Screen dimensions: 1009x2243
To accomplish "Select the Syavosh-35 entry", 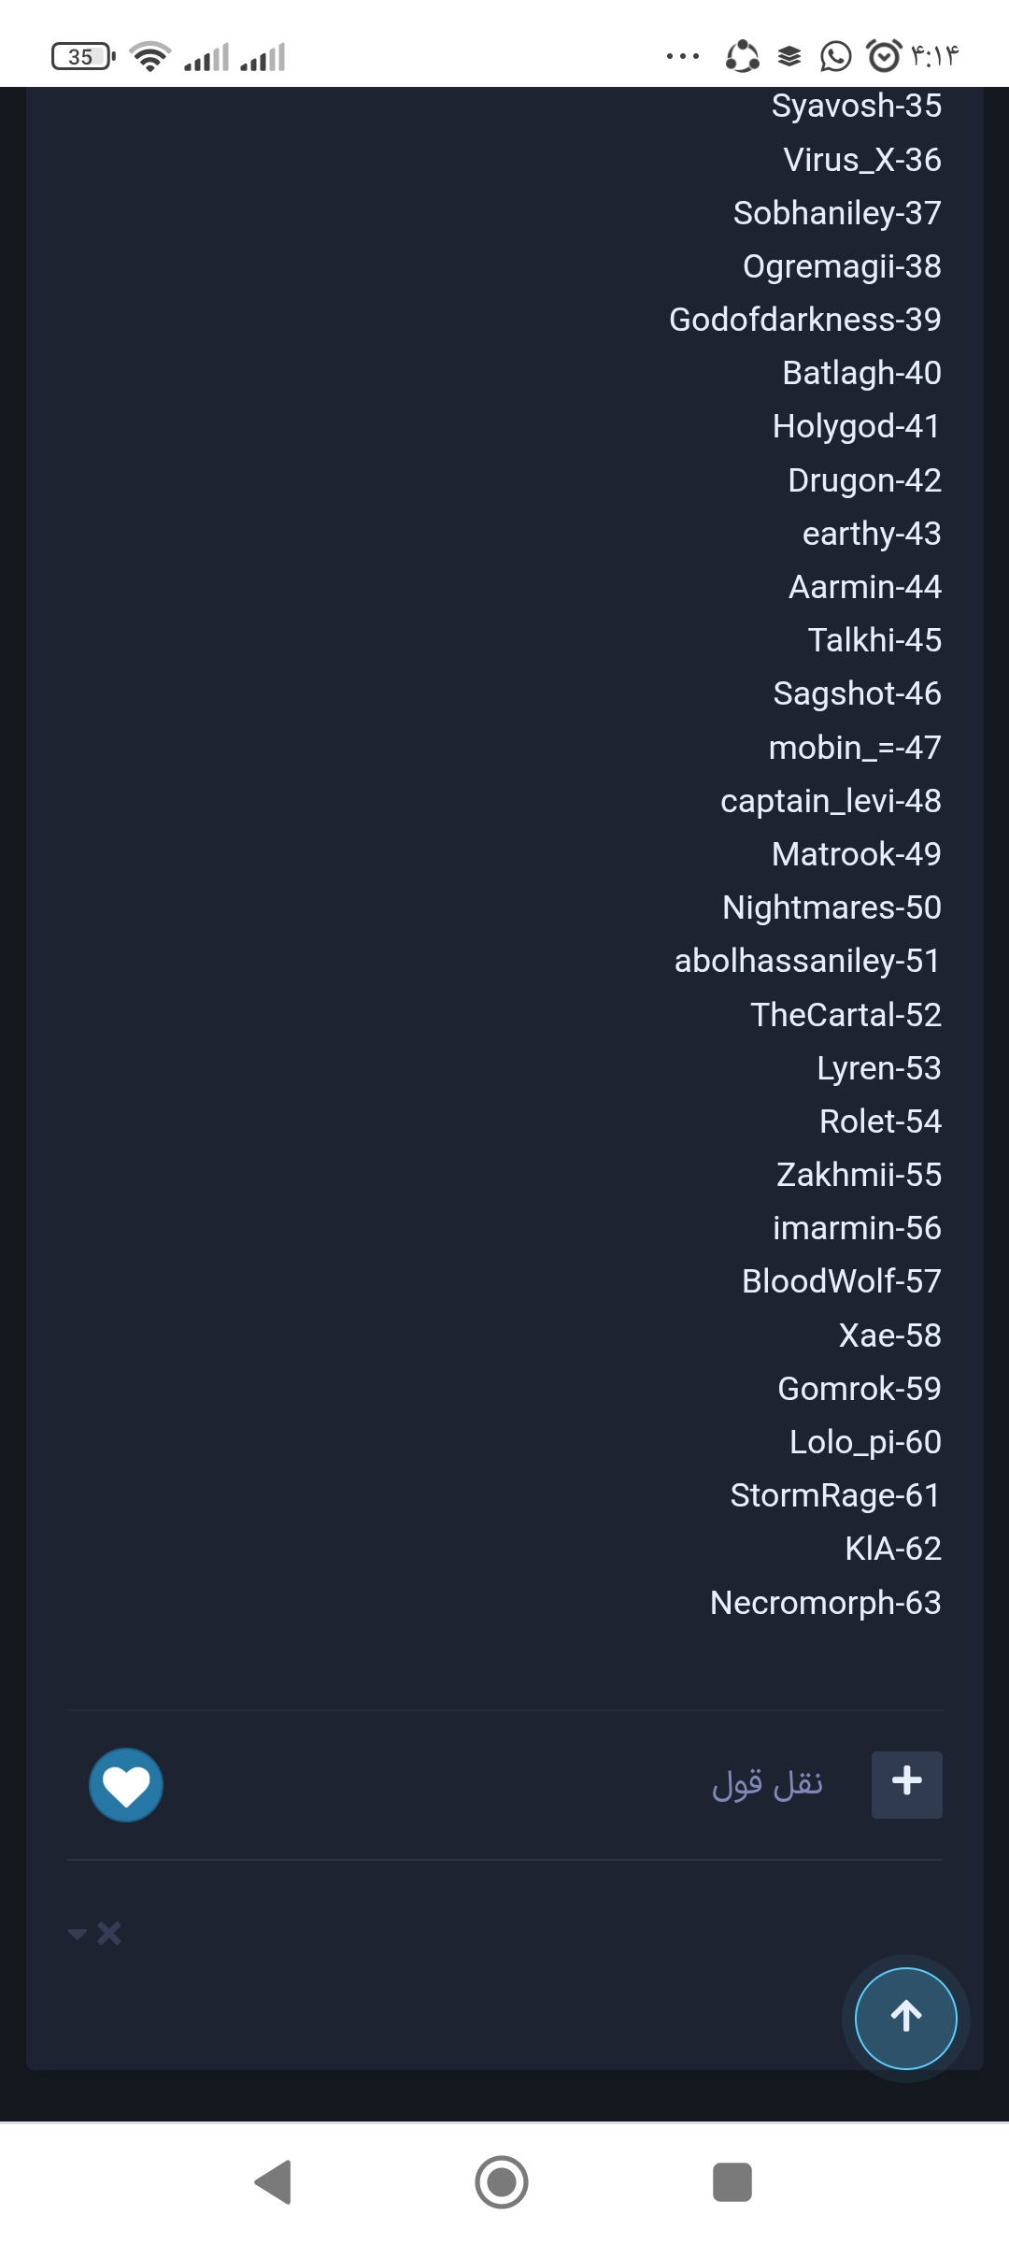I will pos(857,106).
